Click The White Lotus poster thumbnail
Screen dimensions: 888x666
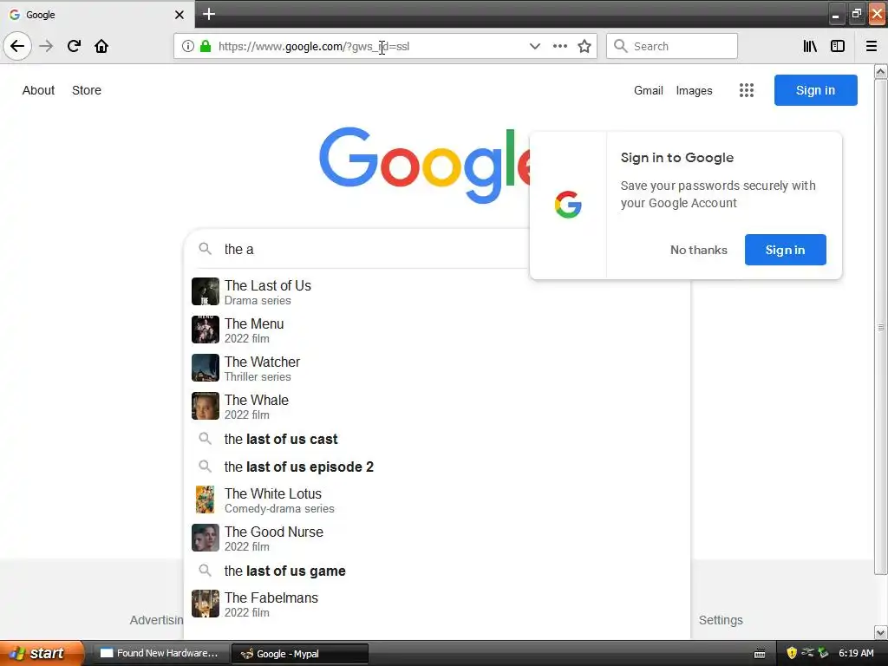(x=205, y=499)
